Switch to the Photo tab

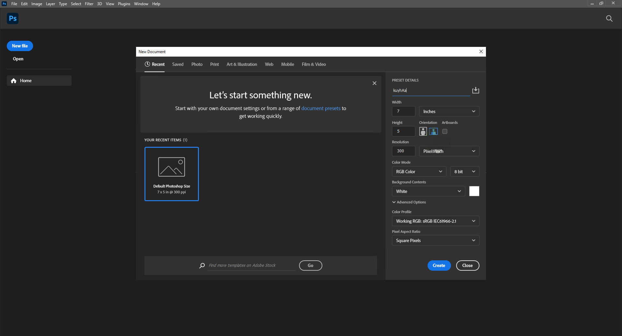pyautogui.click(x=197, y=64)
